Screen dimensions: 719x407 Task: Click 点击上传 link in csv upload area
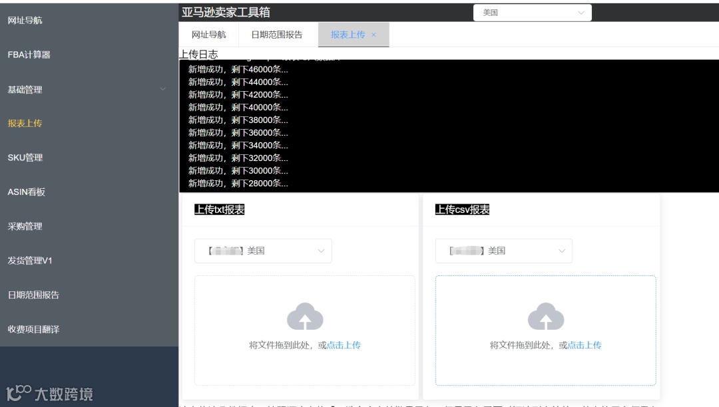tap(585, 345)
